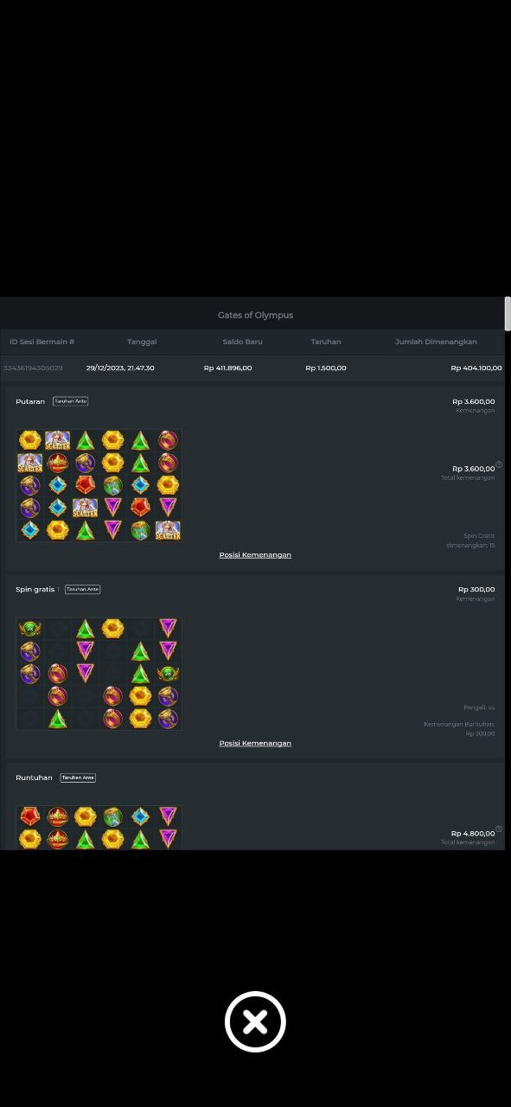Click the info icon beside Rp 3.600,00 total
511x1107 pixels.
499,464
